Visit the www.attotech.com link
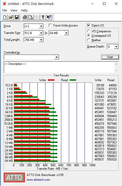 tap(38, 180)
